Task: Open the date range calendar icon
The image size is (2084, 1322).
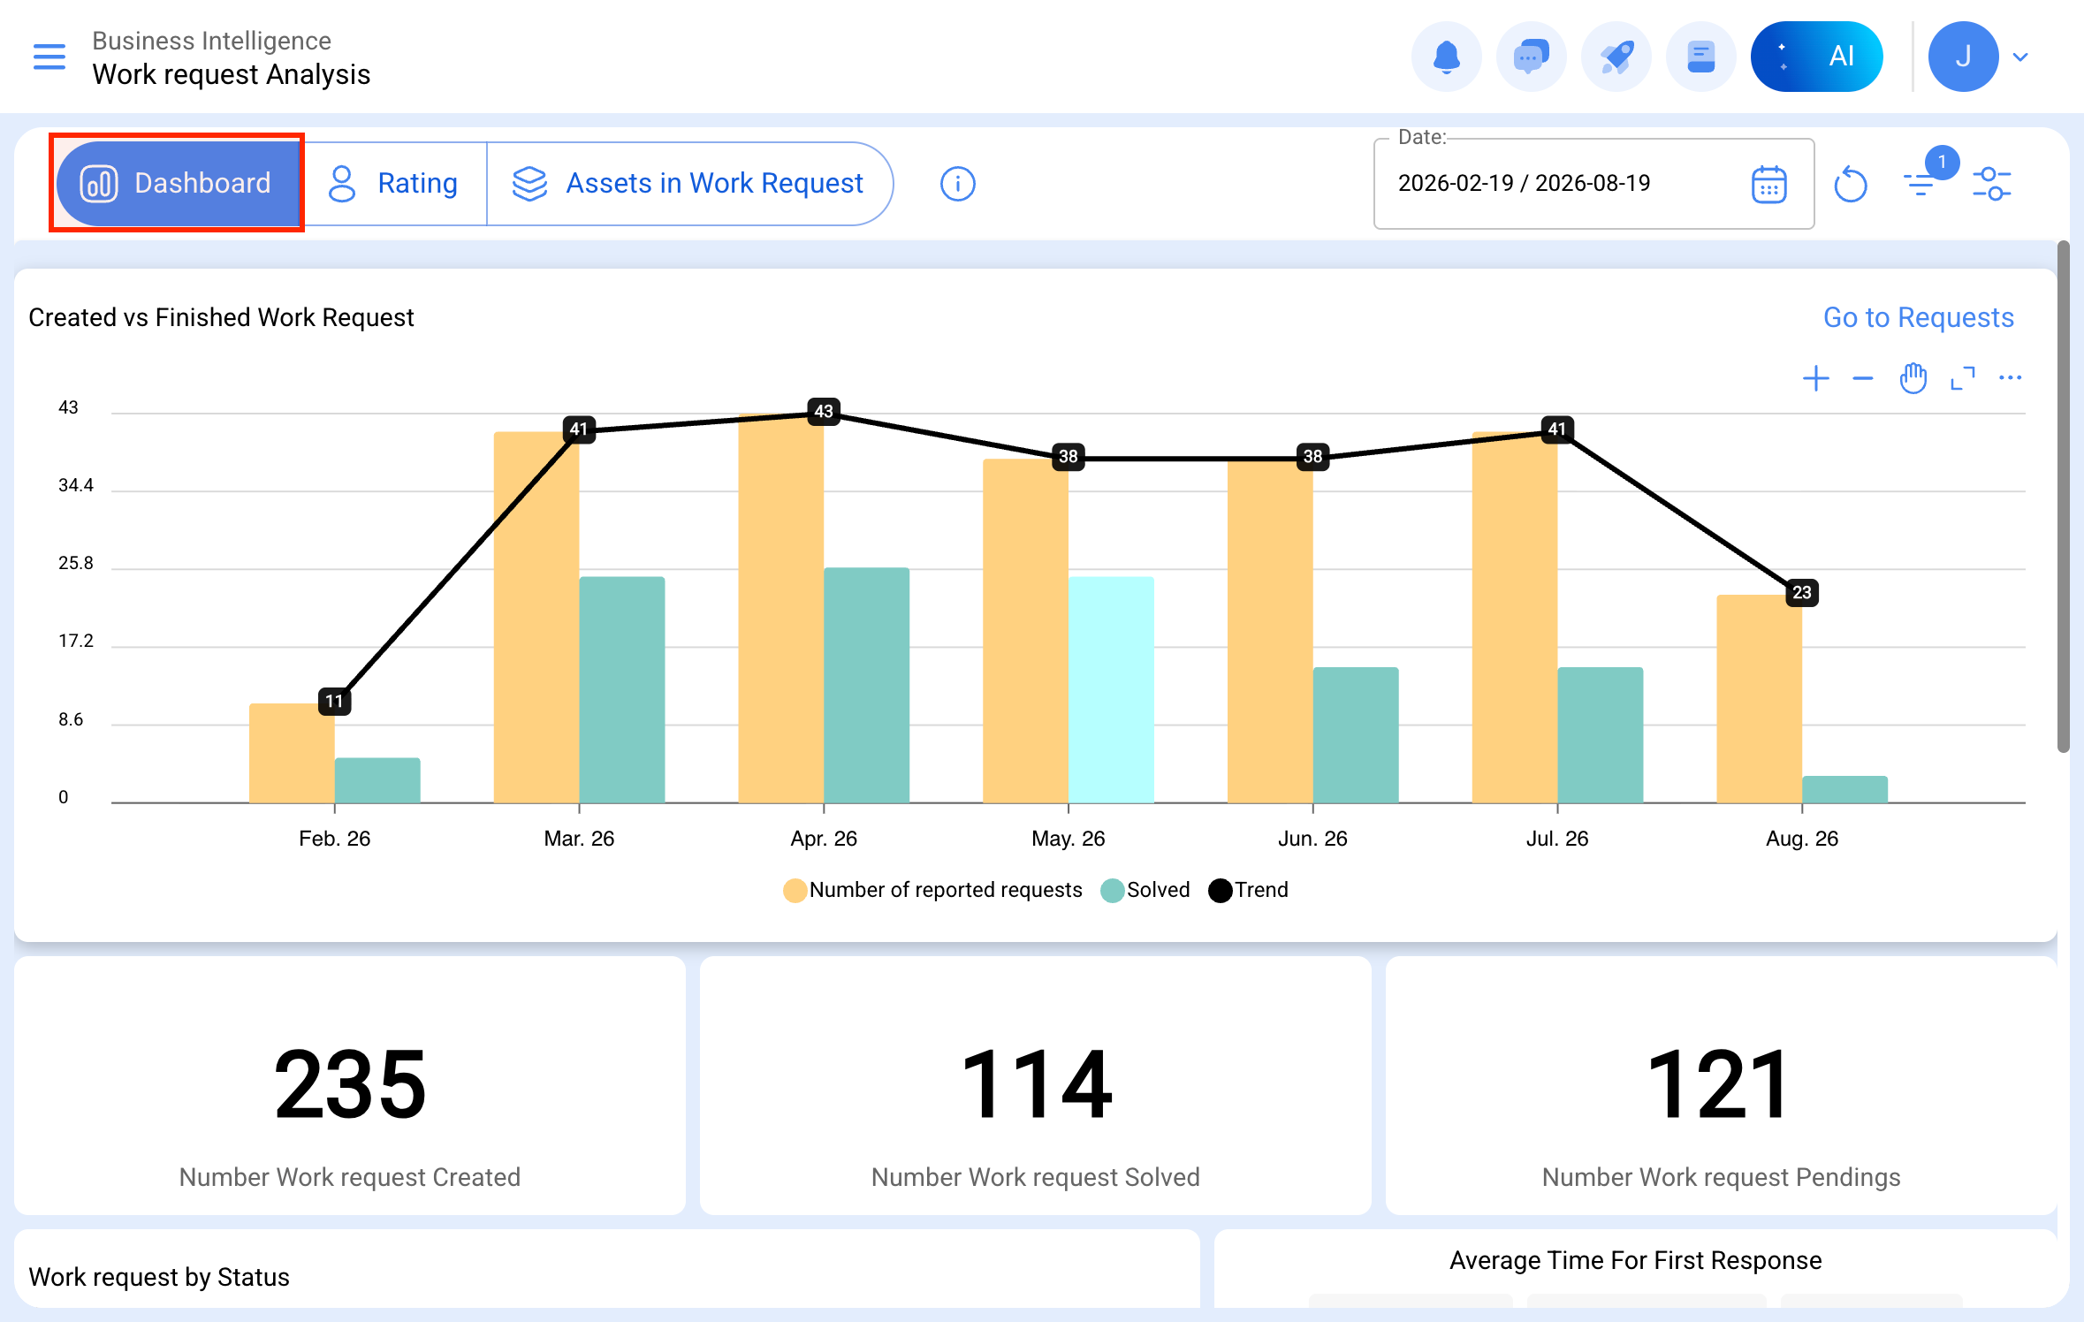Action: point(1768,184)
